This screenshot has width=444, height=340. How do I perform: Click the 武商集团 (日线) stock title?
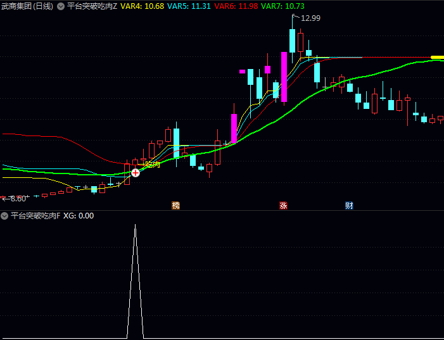click(x=27, y=6)
